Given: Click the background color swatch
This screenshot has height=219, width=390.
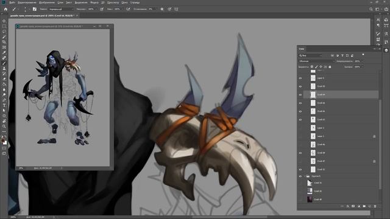Looking at the screenshot, I should point(5,143).
